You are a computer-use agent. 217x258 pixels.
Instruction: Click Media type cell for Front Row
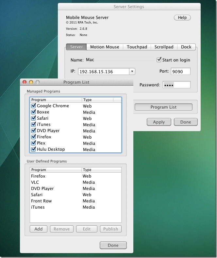tap(89, 201)
